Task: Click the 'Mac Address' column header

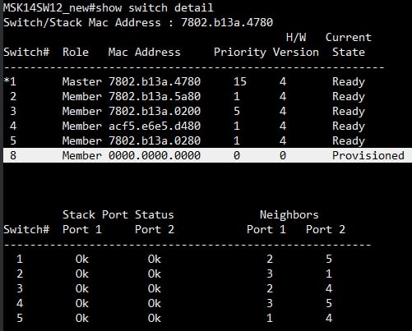Action: [145, 52]
